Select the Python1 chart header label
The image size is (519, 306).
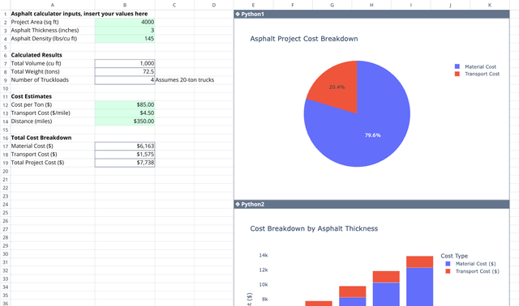coord(252,15)
